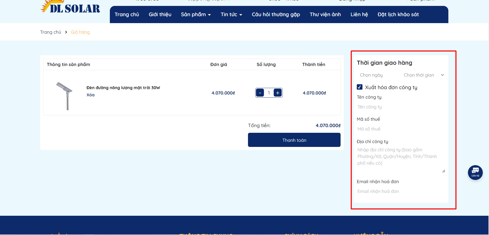Click the Tổng tiền amount 4.070.000₫

[328, 126]
